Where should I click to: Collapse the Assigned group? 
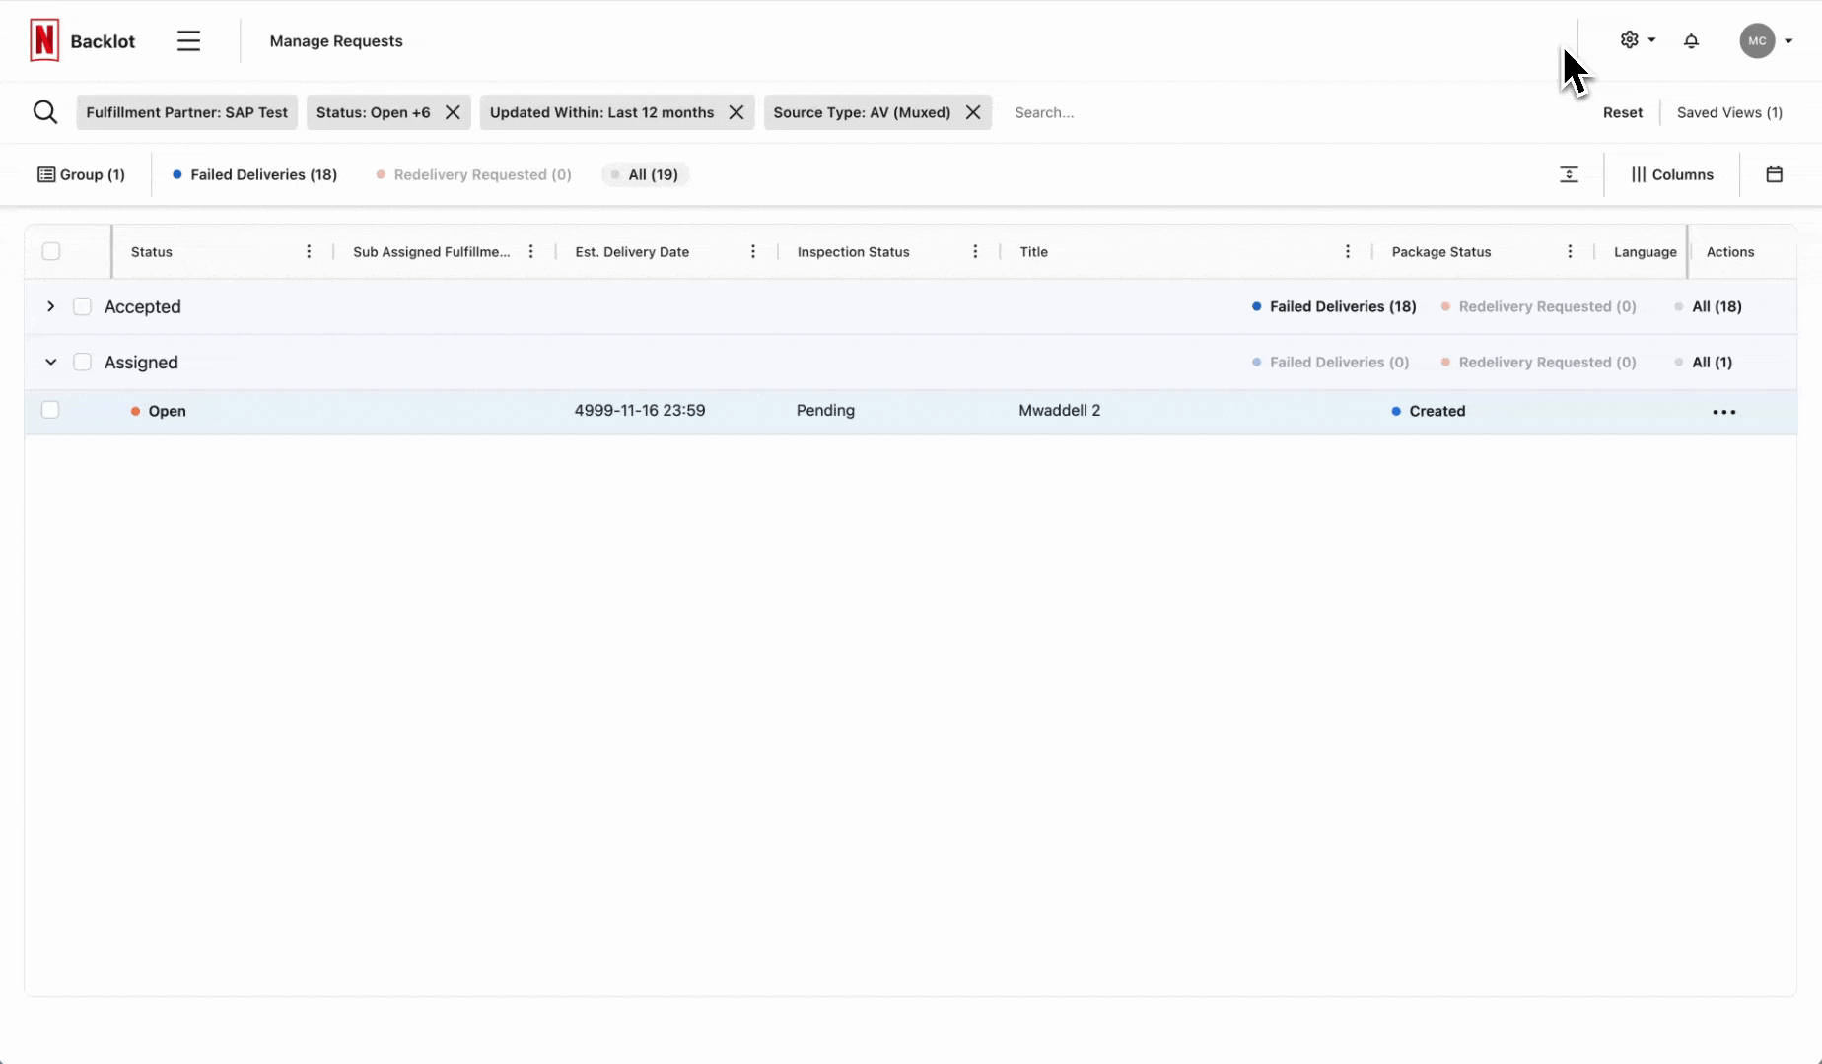click(50, 362)
